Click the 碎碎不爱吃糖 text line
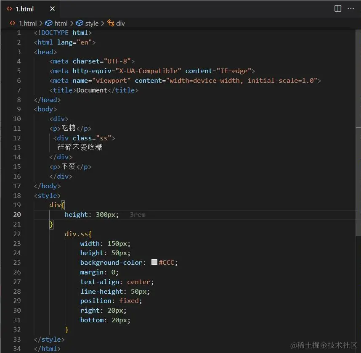This screenshot has width=361, height=353. [80, 147]
